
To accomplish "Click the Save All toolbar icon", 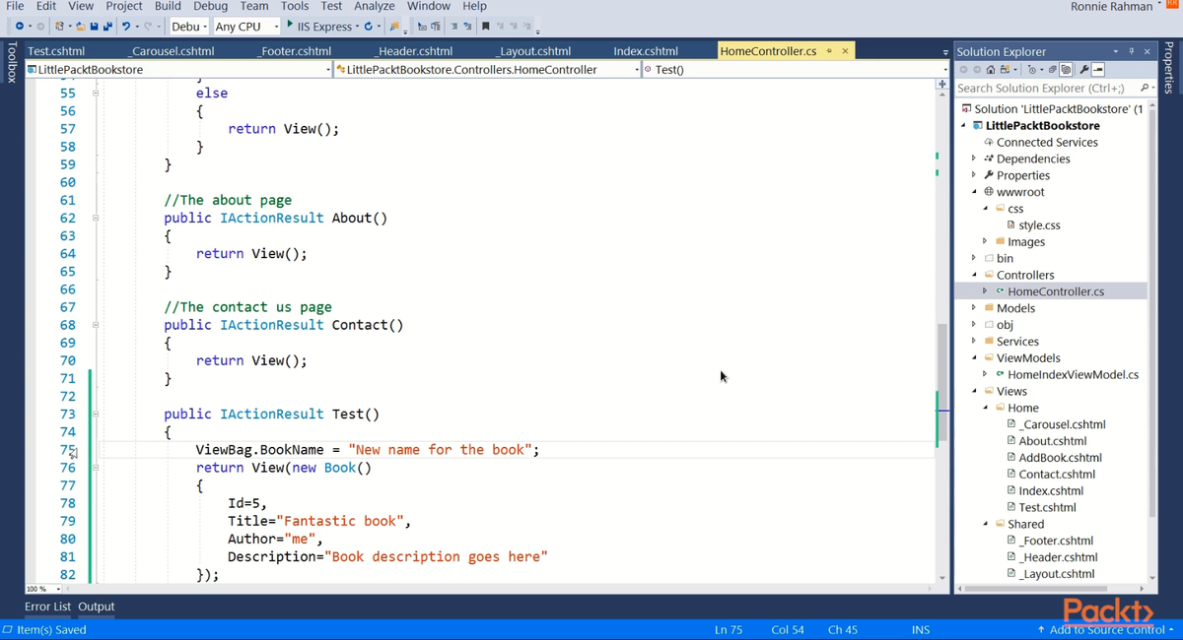I will (x=106, y=26).
